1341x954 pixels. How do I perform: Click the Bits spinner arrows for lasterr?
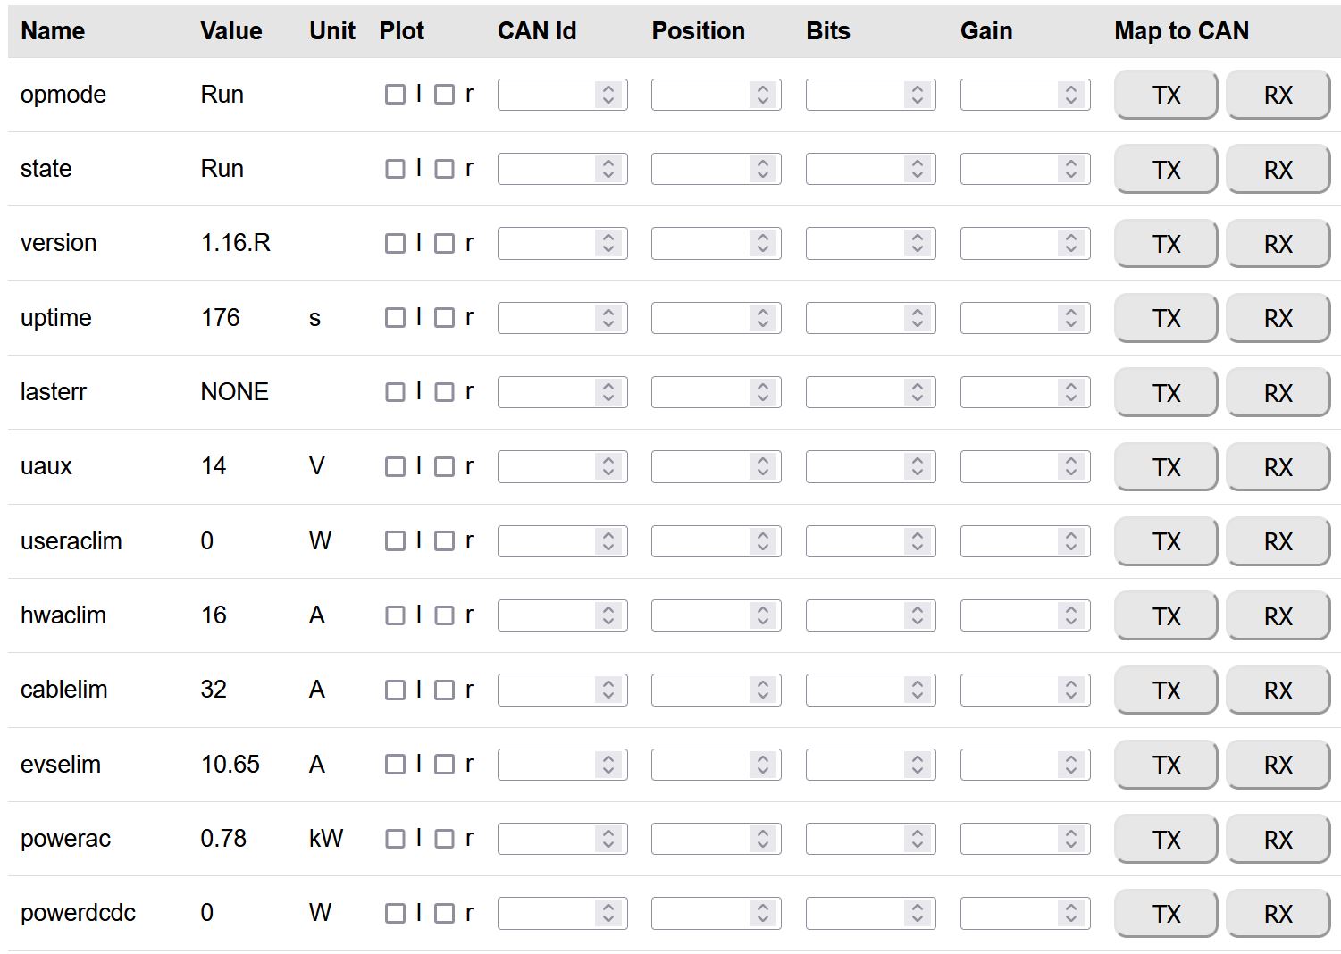click(x=917, y=392)
